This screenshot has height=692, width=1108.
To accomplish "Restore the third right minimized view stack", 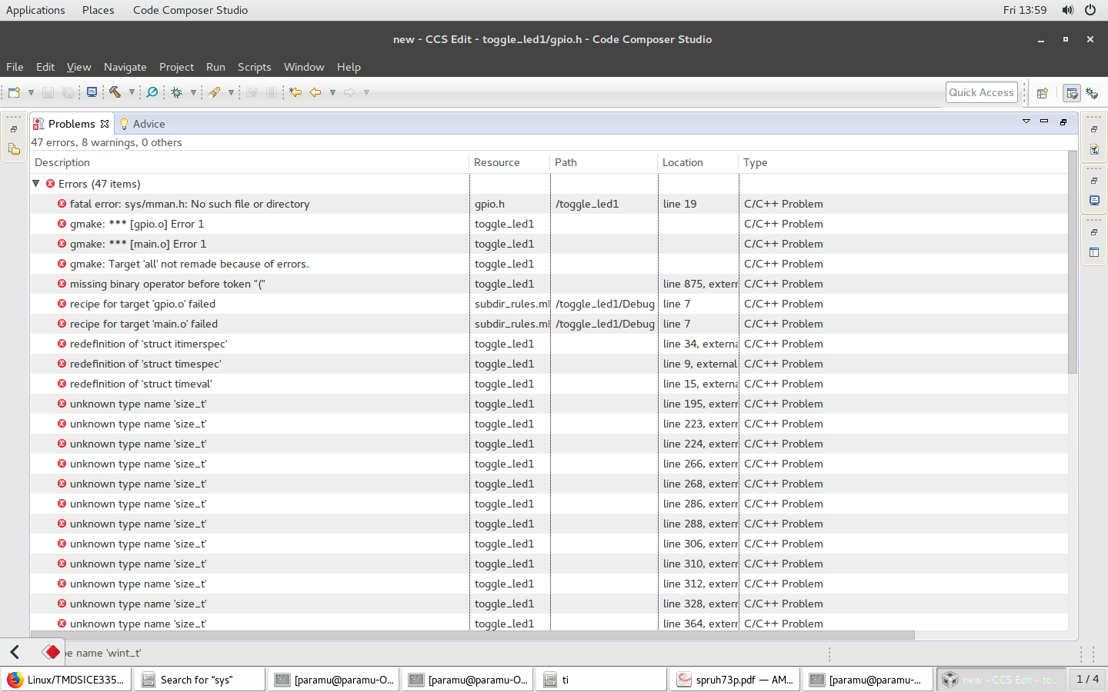I will [1094, 232].
